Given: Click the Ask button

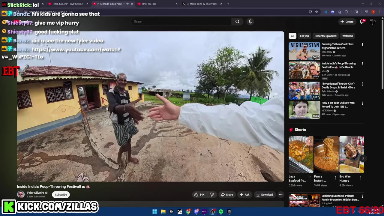Looking at the screenshot, I should [244, 195].
